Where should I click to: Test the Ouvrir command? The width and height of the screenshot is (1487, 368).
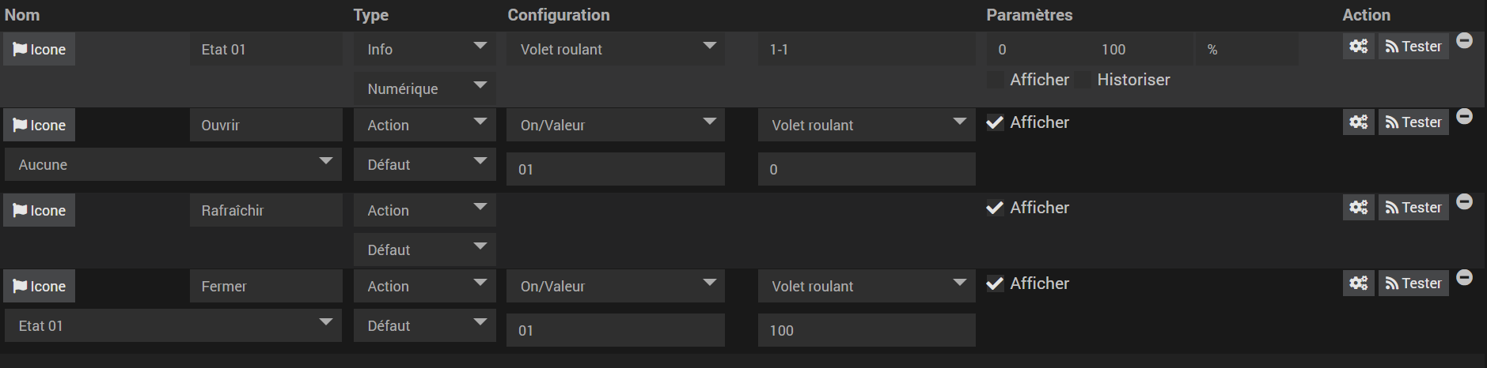1413,122
